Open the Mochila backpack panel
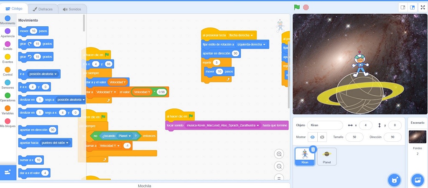428x188 pixels. [144, 185]
